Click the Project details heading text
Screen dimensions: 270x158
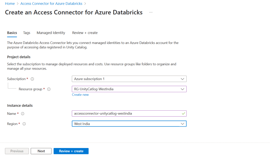click(19, 57)
